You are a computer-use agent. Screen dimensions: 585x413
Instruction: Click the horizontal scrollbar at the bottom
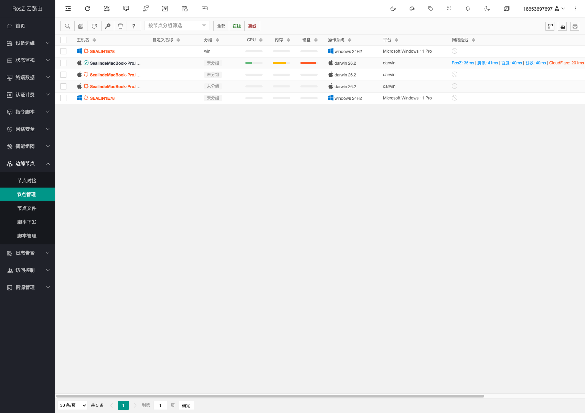270,396
